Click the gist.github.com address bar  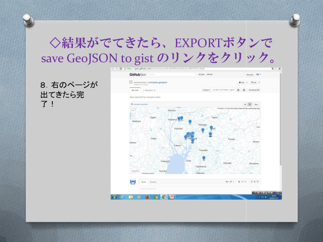(197, 69)
